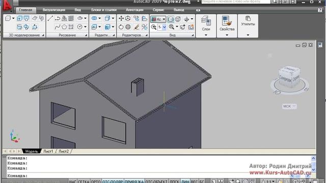Viewport: 326px width, 183px height.
Task: Switch to the Аннотации ribbon tab
Action: tap(134, 10)
